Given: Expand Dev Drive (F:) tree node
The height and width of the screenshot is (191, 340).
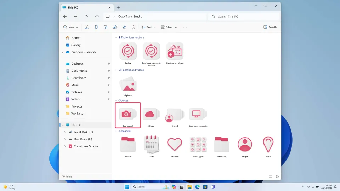Looking at the screenshot, I should [x=65, y=139].
